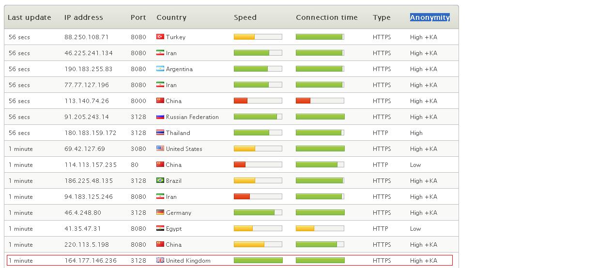Screen dimensions: 597x268
Task: Click port 80 for 114.113.157.235
Action: (135, 165)
